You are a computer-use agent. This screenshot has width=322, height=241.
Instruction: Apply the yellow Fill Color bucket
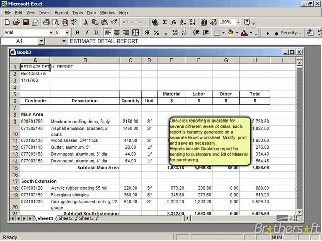pyautogui.click(x=231, y=32)
